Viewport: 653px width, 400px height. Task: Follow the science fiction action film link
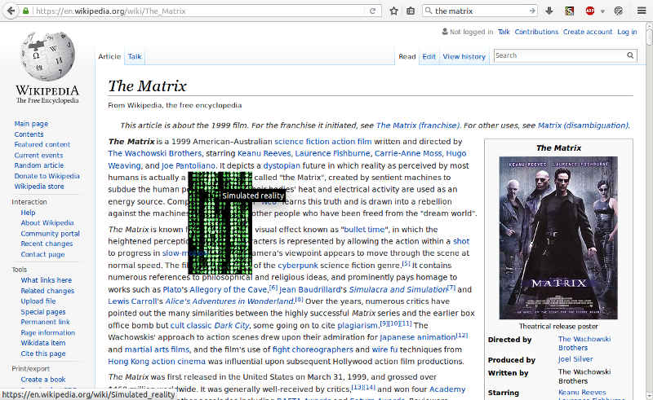click(322, 142)
